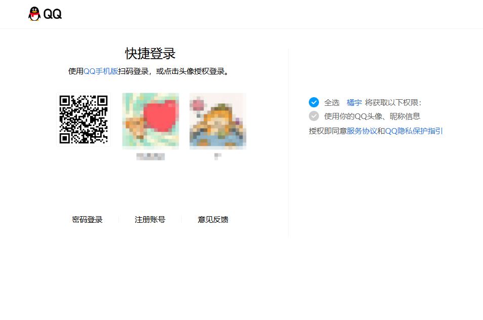Click 注册账号 to register an account
This screenshot has width=483, height=320.
pyautogui.click(x=150, y=219)
